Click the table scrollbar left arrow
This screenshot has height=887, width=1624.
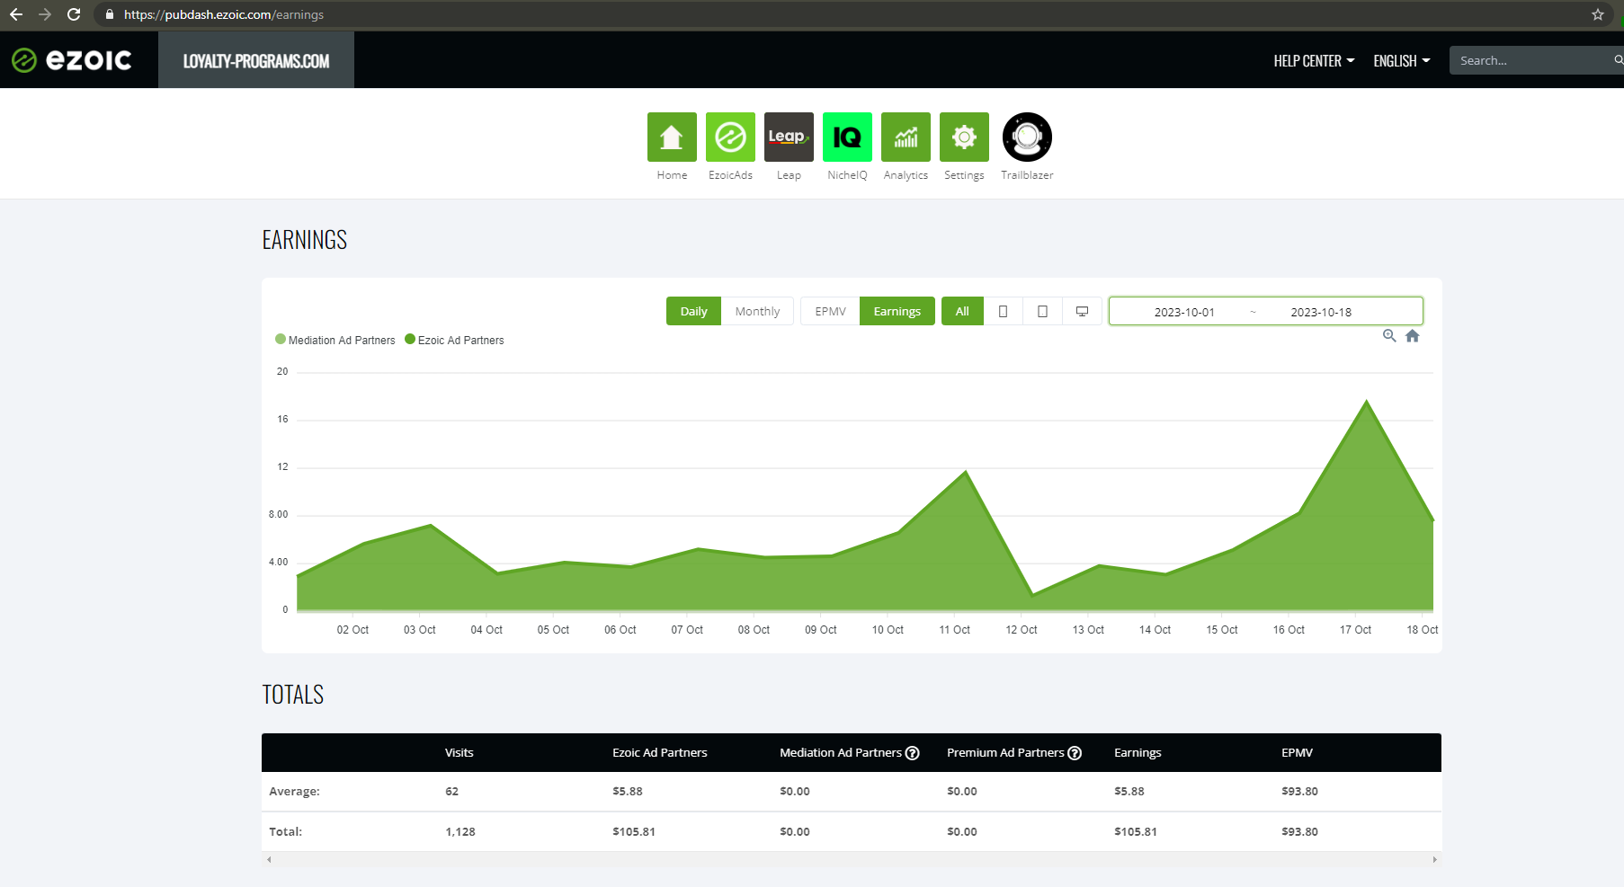click(x=269, y=860)
